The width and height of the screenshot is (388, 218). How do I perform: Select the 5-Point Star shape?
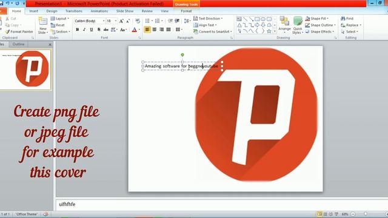click(269, 31)
